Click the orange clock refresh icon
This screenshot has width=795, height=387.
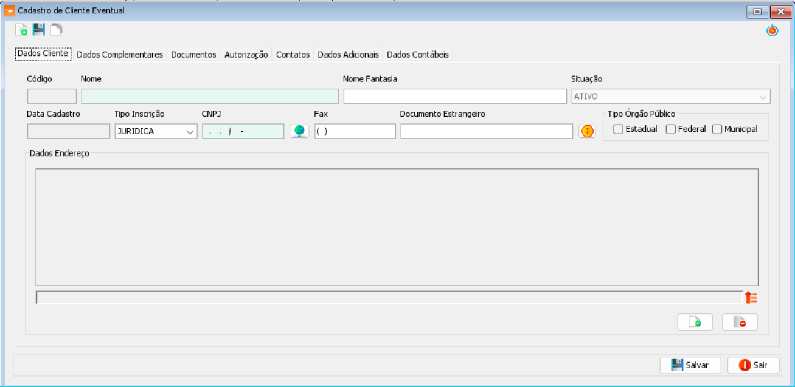772,30
